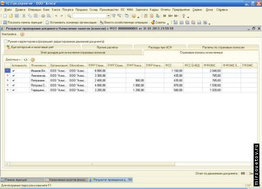Expand the Действия dropdown menu
This screenshot has height=189, width=262.
coord(13,60)
